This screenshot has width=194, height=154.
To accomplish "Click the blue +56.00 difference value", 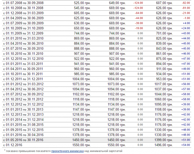I will (x=185, y=84).
